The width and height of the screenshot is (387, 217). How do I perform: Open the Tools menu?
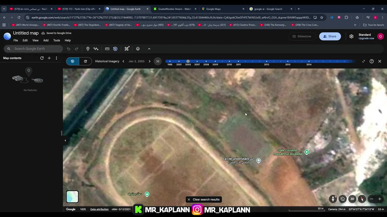[57, 40]
